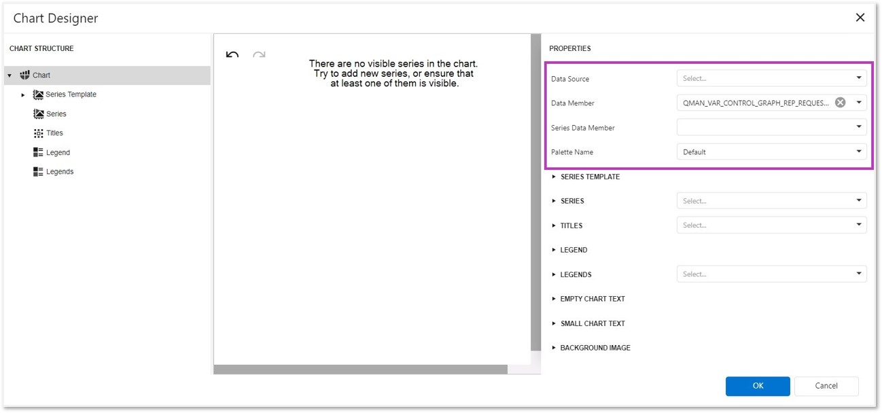Clear the Data Member value
Image resolution: width=882 pixels, height=413 pixels.
(x=841, y=103)
